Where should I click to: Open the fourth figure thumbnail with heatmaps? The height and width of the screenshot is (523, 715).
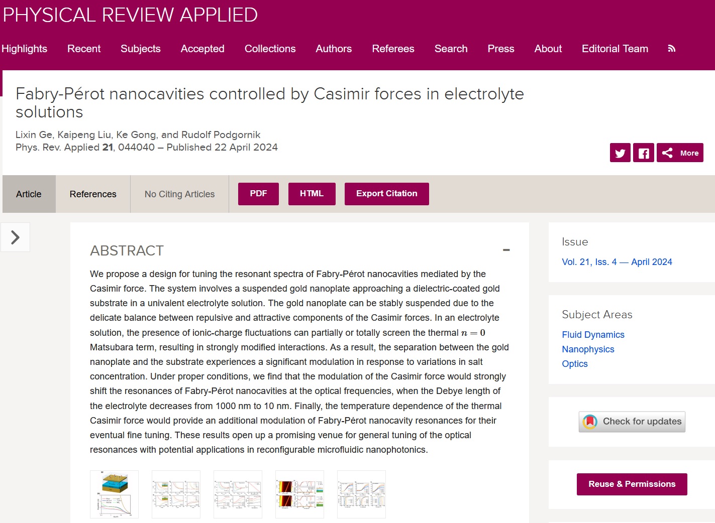[x=299, y=494]
